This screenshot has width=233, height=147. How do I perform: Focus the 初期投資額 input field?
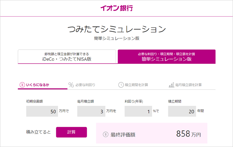pyautogui.click(x=42, y=111)
